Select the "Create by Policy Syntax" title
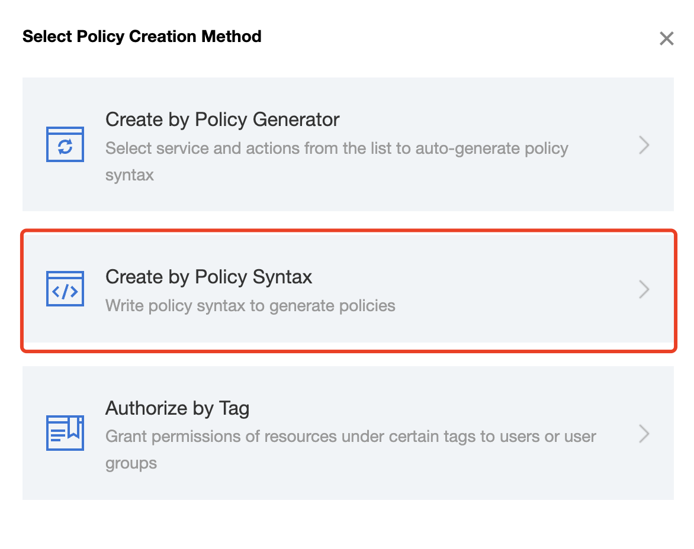Screen dimensions: 694x549 (x=208, y=277)
